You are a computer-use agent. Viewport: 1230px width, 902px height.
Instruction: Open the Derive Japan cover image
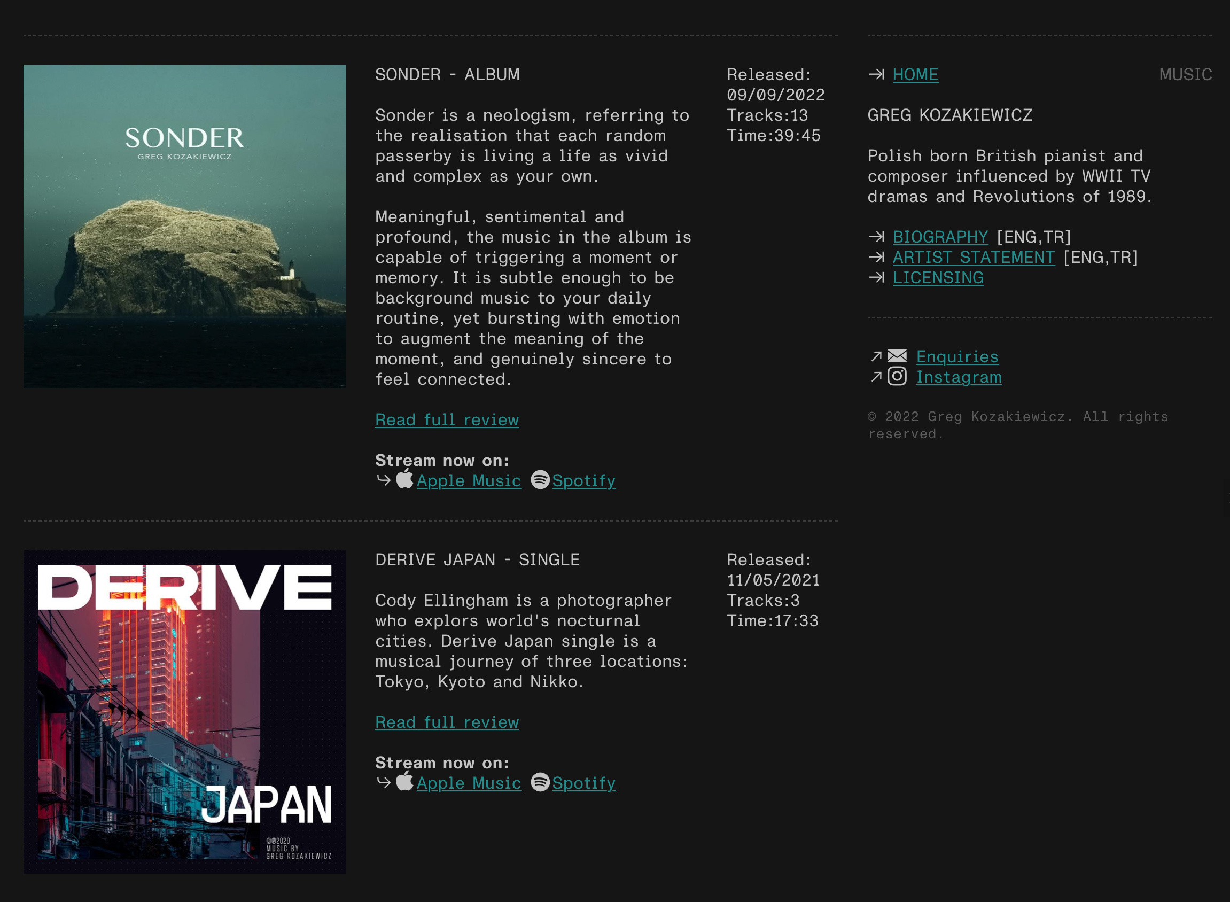(184, 712)
